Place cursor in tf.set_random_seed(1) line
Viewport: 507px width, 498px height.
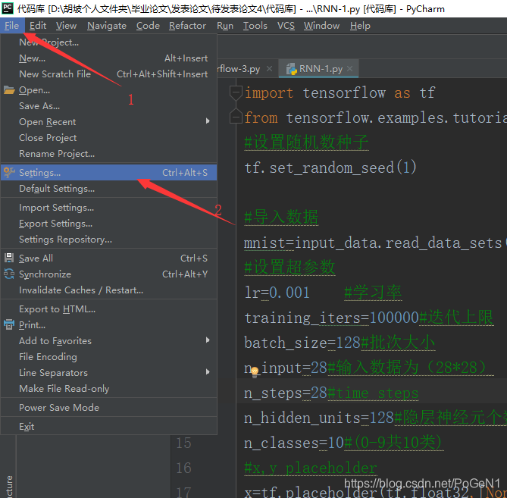tap(330, 168)
